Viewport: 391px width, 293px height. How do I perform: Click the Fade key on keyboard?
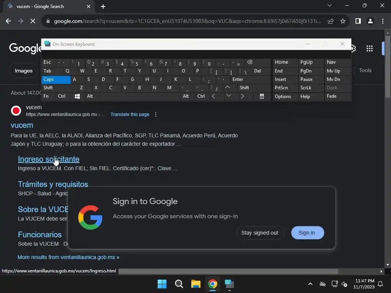coord(338,97)
